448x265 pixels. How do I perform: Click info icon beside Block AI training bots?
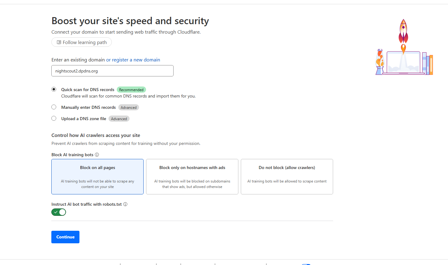[97, 155]
